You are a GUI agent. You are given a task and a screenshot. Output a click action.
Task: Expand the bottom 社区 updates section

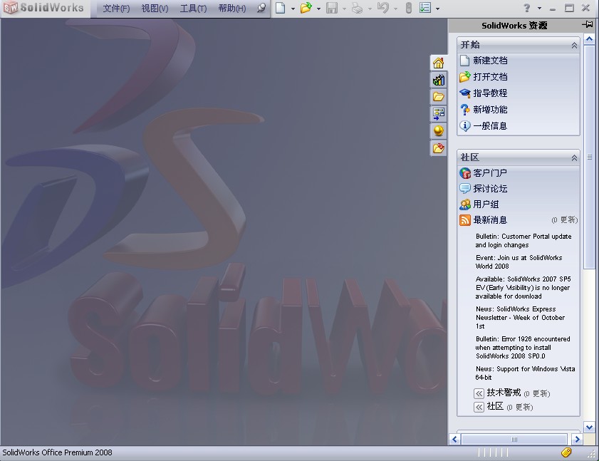[479, 407]
